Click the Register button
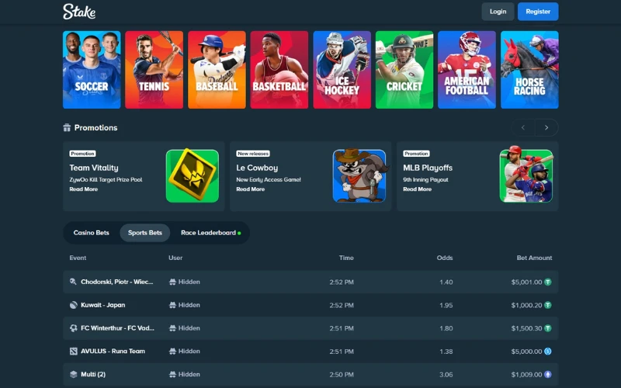This screenshot has width=621, height=388. pyautogui.click(x=538, y=12)
